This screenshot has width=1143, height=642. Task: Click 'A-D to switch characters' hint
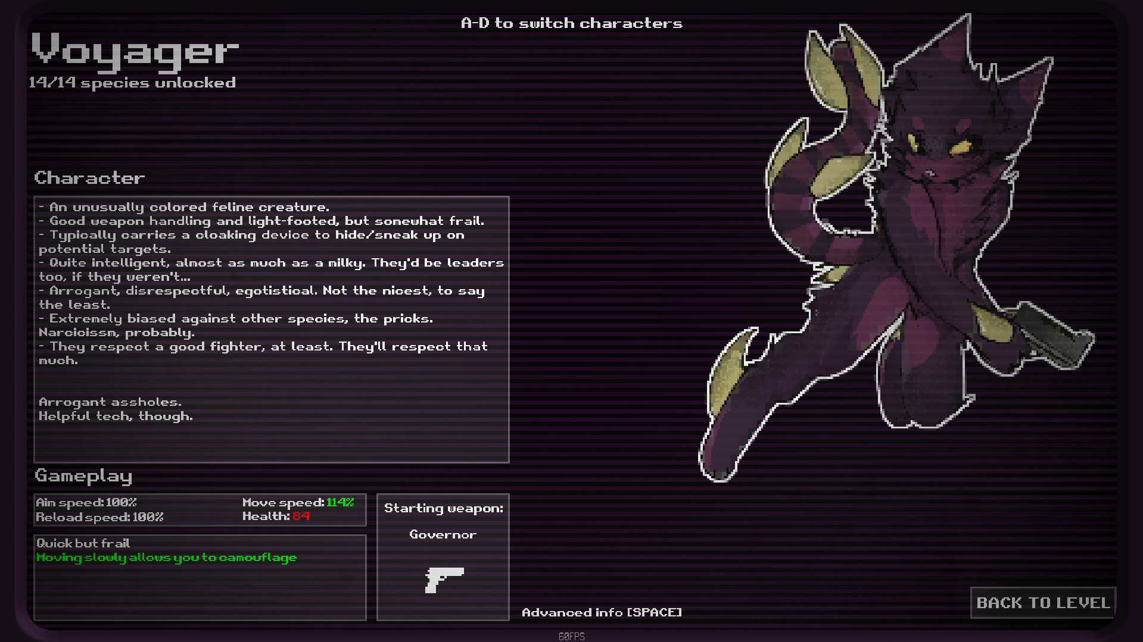point(572,23)
